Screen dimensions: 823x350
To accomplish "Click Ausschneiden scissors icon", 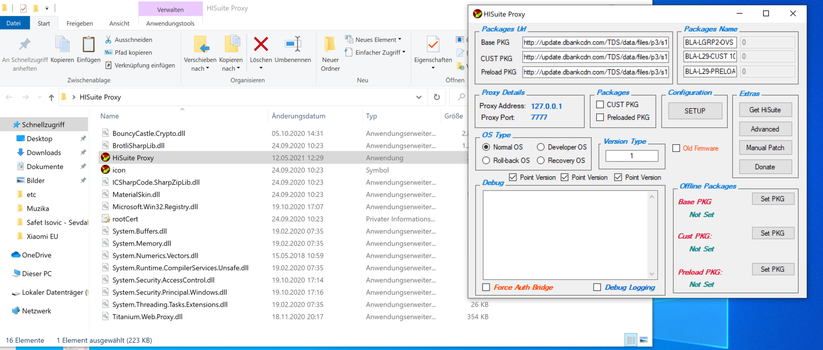I will [x=108, y=39].
